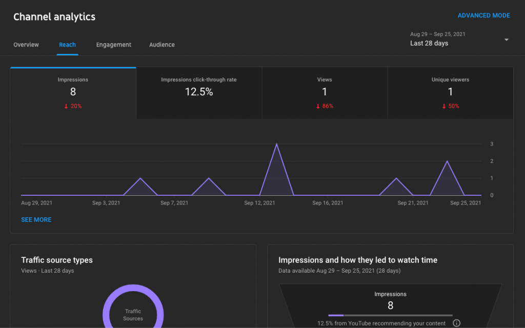Click the red down arrow showing 20% decrease
The image size is (525, 328).
pyautogui.click(x=66, y=106)
